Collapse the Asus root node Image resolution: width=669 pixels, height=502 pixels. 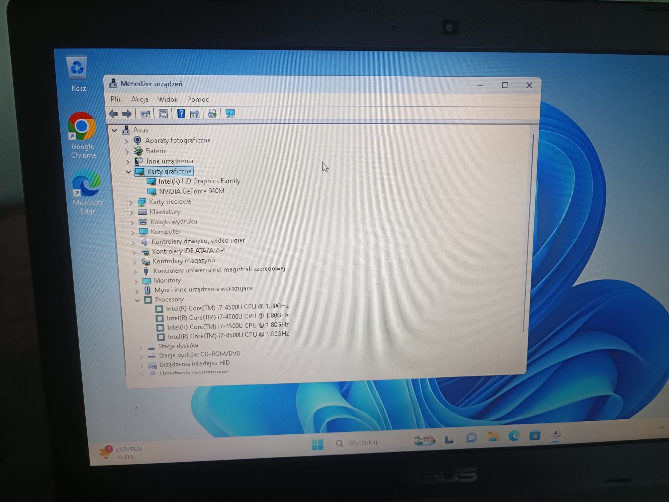[114, 130]
